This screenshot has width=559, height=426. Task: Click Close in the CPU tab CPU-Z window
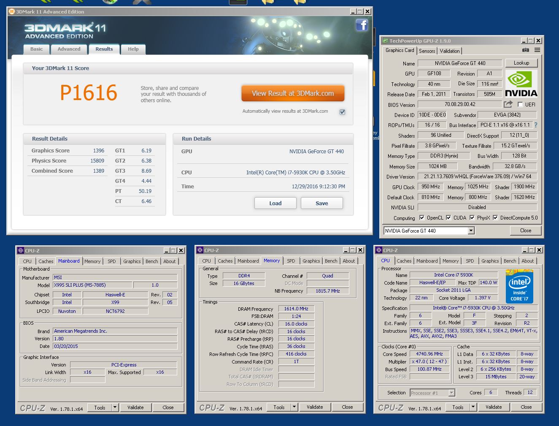pos(526,407)
